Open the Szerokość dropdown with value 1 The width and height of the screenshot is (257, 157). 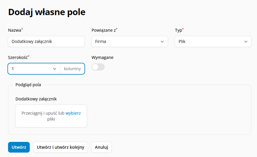[34, 69]
